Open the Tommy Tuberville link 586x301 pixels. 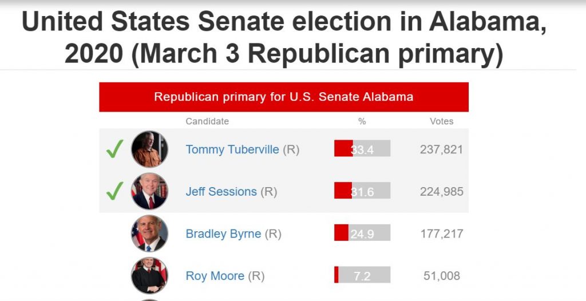click(x=232, y=149)
